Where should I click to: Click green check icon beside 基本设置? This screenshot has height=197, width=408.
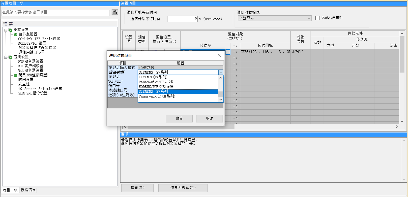[x=11, y=30]
